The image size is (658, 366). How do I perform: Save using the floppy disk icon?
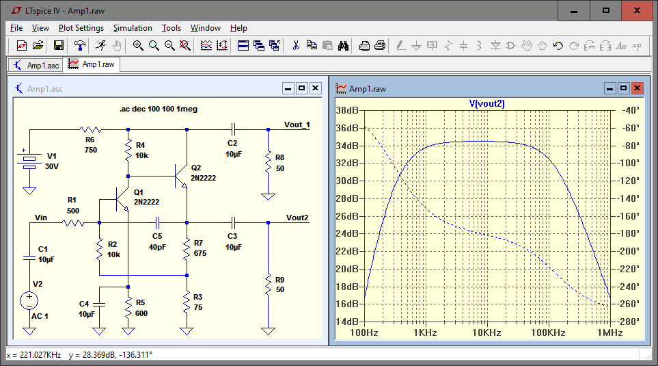[x=59, y=46]
